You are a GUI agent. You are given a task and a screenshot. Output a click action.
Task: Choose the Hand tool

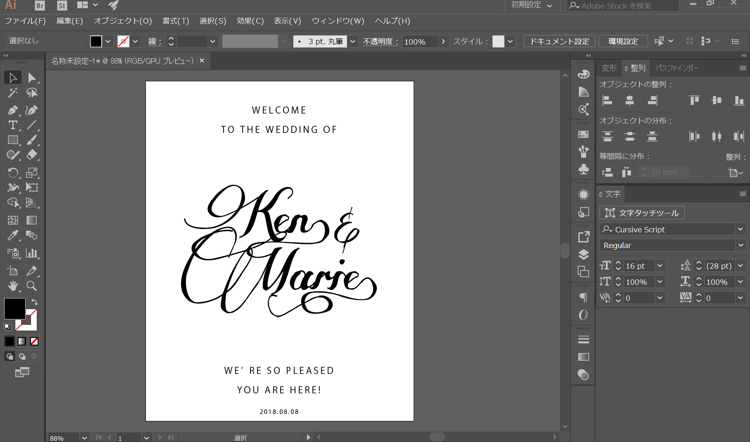pos(13,286)
